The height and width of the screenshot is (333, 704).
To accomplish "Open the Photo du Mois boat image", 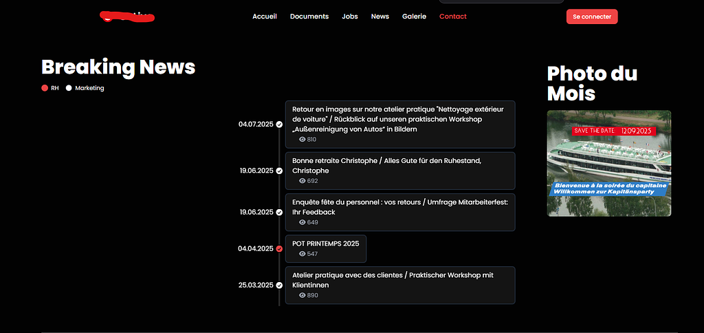I will tap(608, 163).
